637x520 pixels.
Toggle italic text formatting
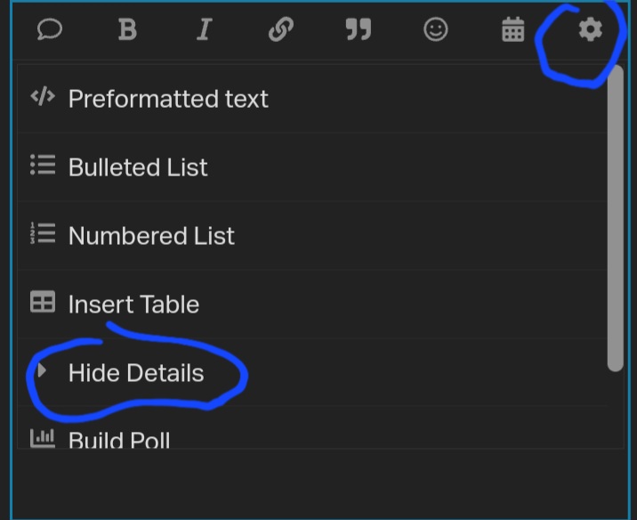point(204,30)
